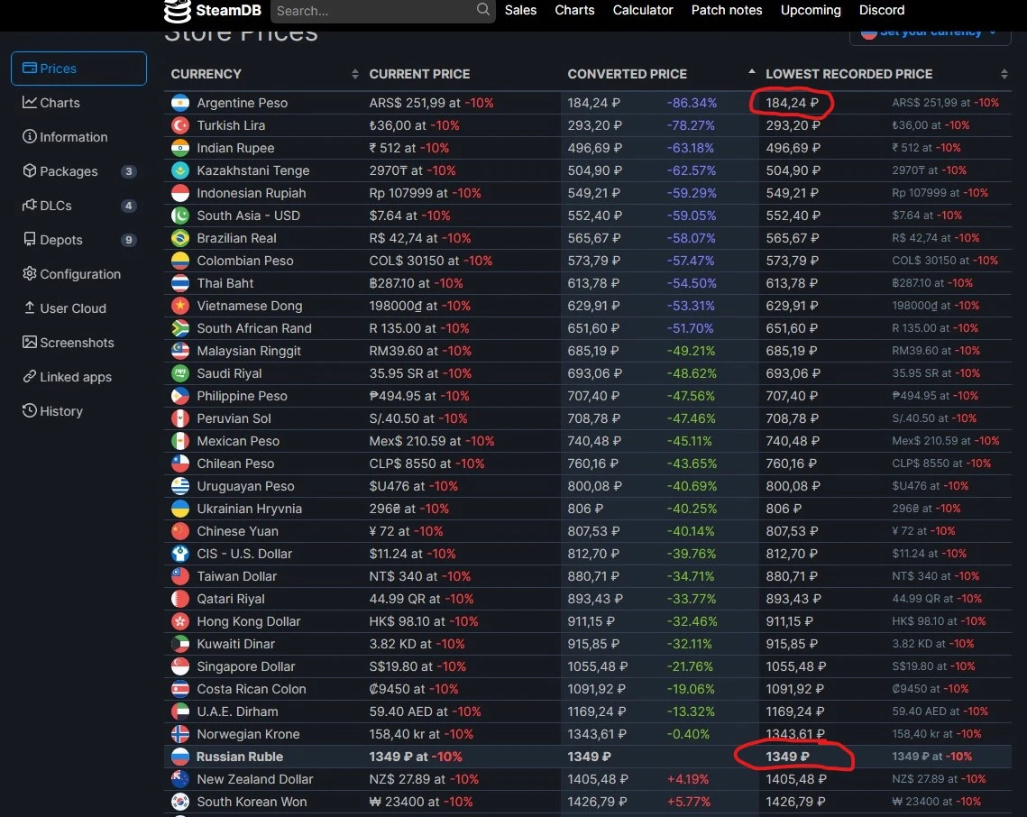Click the CIS - U.S. Dollar flag icon
Viewport: 1027px width, 817px height.
[x=180, y=554]
